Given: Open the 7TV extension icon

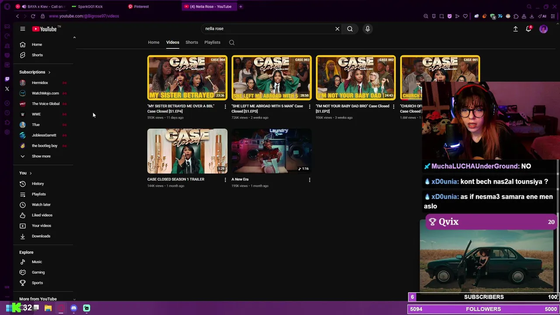Looking at the screenshot, I should [500, 16].
